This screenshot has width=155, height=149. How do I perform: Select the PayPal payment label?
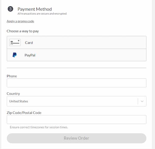click(x=30, y=55)
